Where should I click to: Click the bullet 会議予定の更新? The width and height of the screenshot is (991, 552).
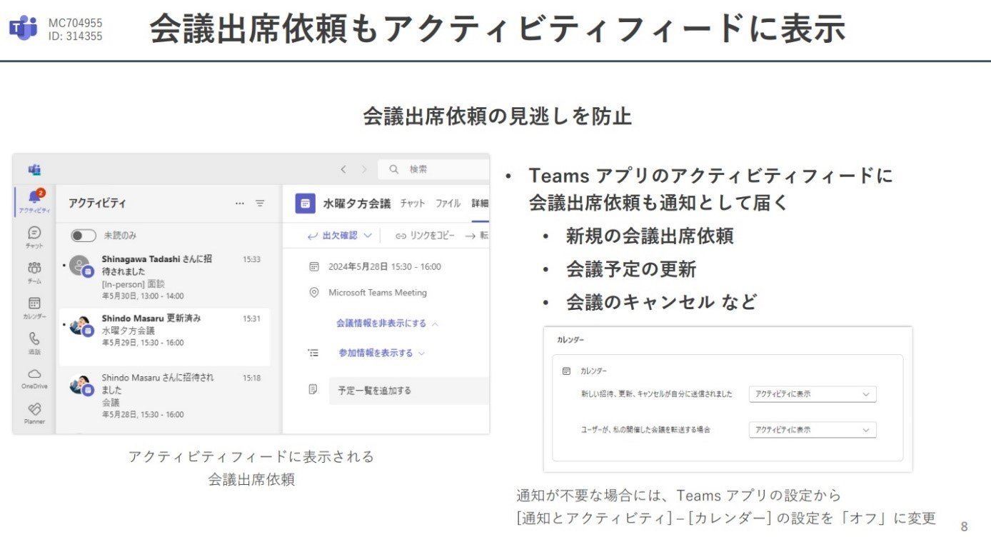(631, 269)
